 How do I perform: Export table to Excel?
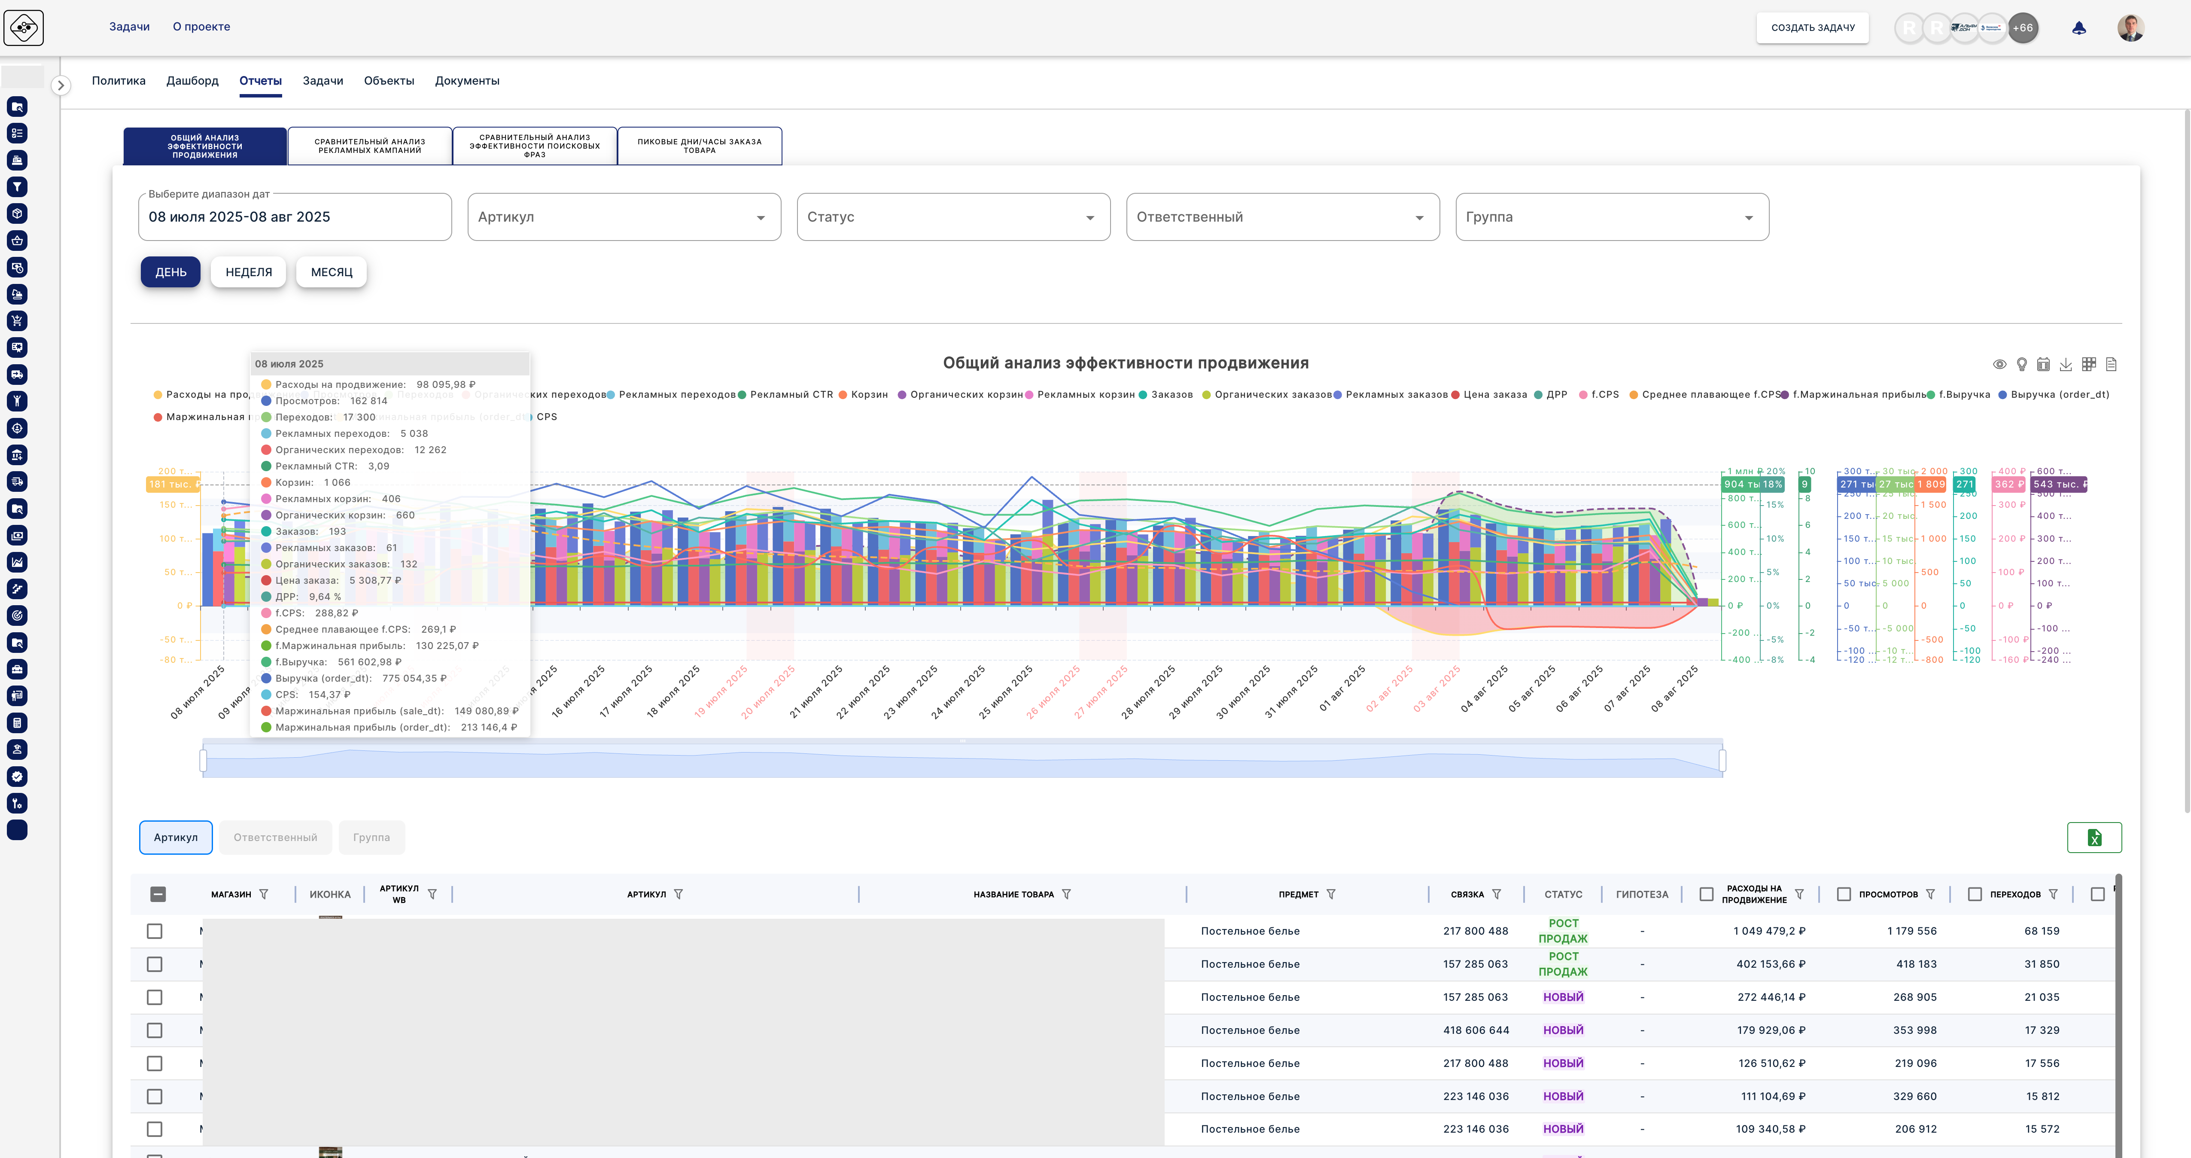click(2094, 838)
